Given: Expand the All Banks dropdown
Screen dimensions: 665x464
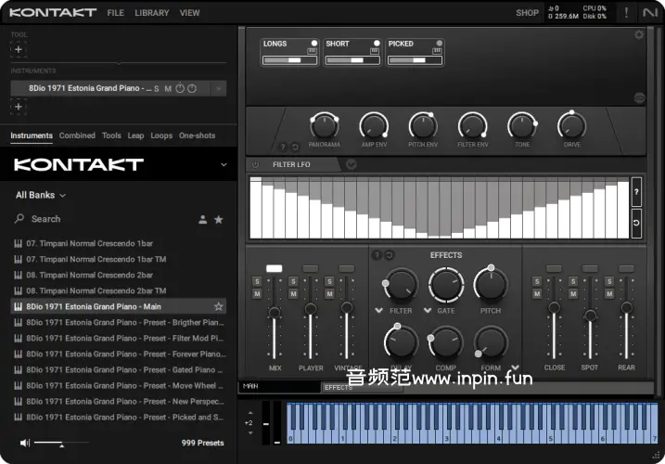Looking at the screenshot, I should coord(41,196).
